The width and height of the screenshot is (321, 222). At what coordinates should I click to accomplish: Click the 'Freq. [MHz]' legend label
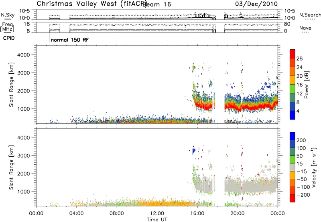point(8,27)
